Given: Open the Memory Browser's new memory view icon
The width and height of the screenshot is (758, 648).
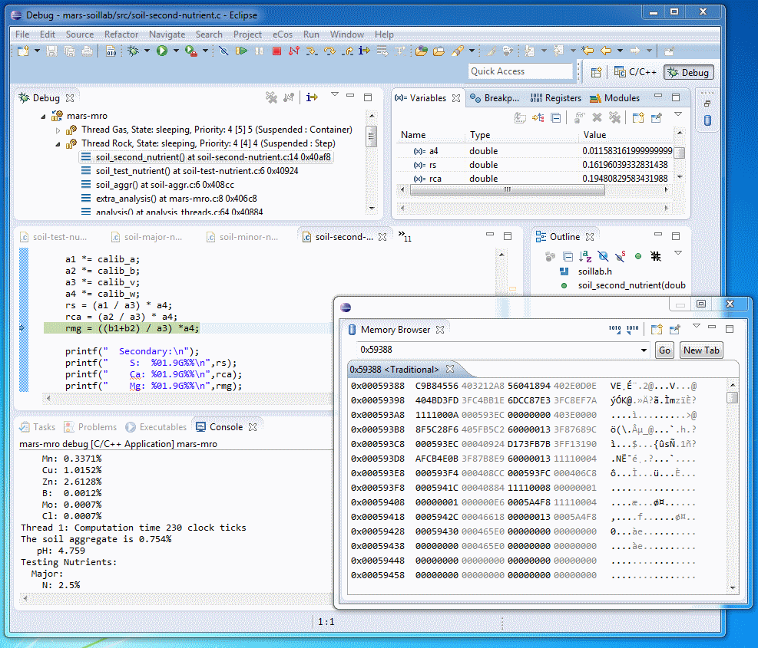Looking at the screenshot, I should [x=657, y=330].
